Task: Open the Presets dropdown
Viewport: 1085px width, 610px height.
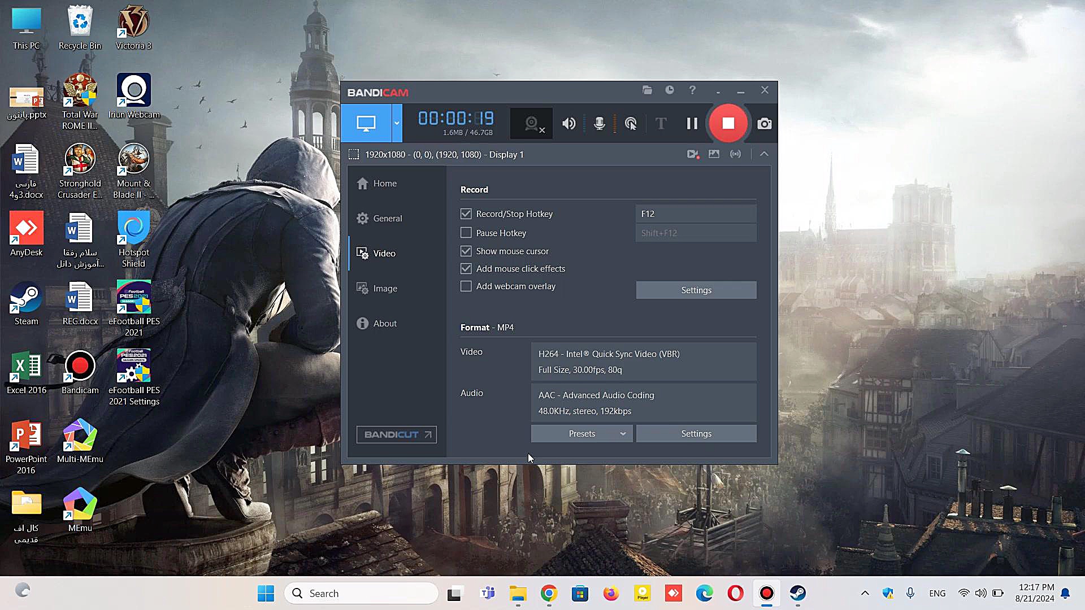Action: (581, 434)
